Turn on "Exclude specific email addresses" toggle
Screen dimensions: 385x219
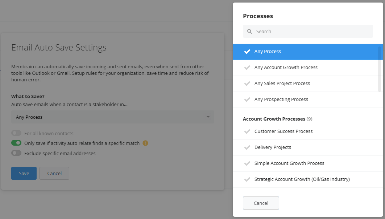click(x=16, y=153)
